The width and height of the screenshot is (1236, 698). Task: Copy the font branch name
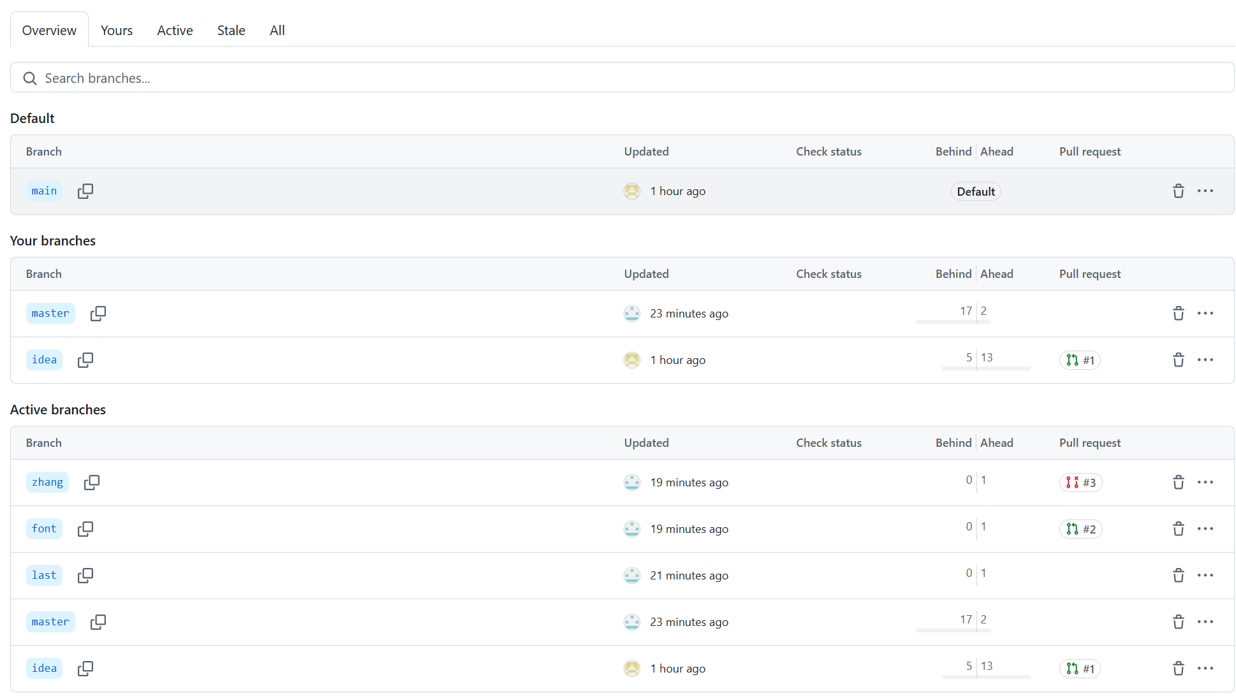[x=85, y=529]
